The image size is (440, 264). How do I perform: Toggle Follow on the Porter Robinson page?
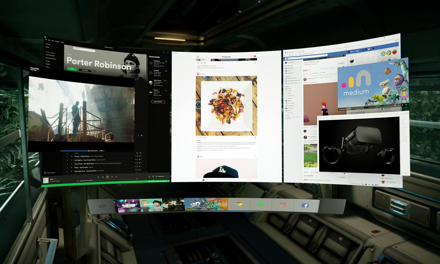click(x=85, y=70)
